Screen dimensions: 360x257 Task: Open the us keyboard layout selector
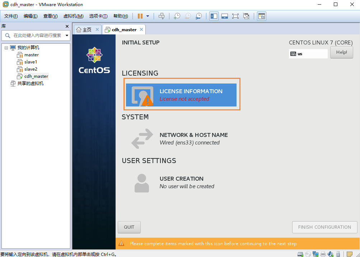[x=308, y=54]
